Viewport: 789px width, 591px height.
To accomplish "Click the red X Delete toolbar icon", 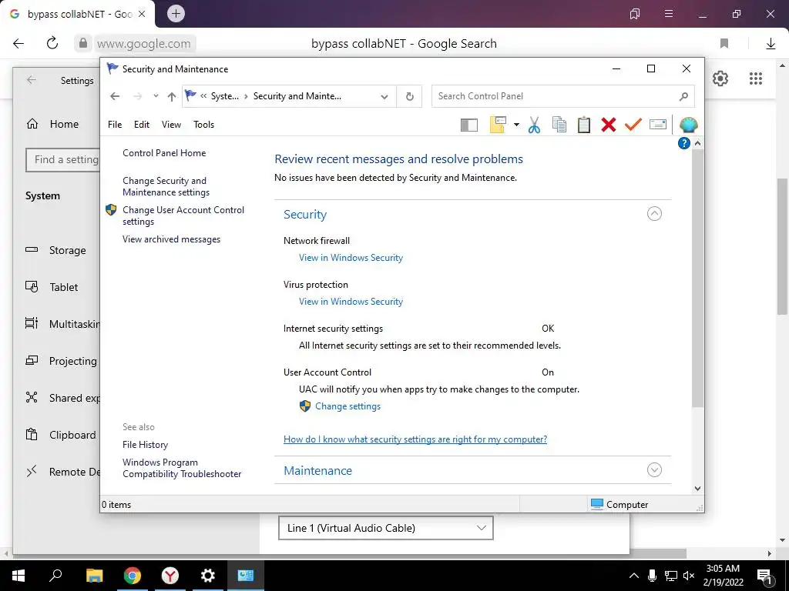I will (609, 125).
